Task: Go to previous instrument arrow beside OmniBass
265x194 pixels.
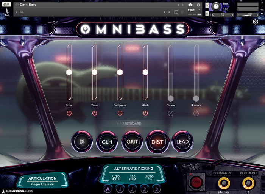Action: (178, 5)
